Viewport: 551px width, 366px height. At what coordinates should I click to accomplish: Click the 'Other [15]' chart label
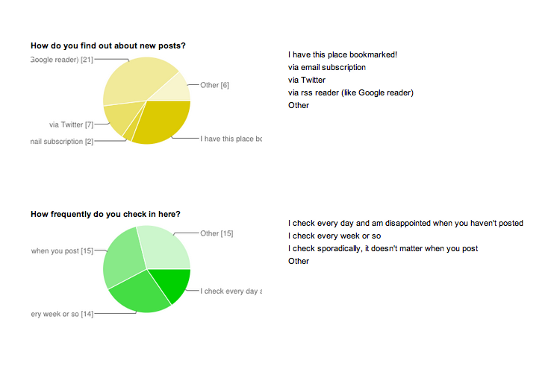(217, 233)
